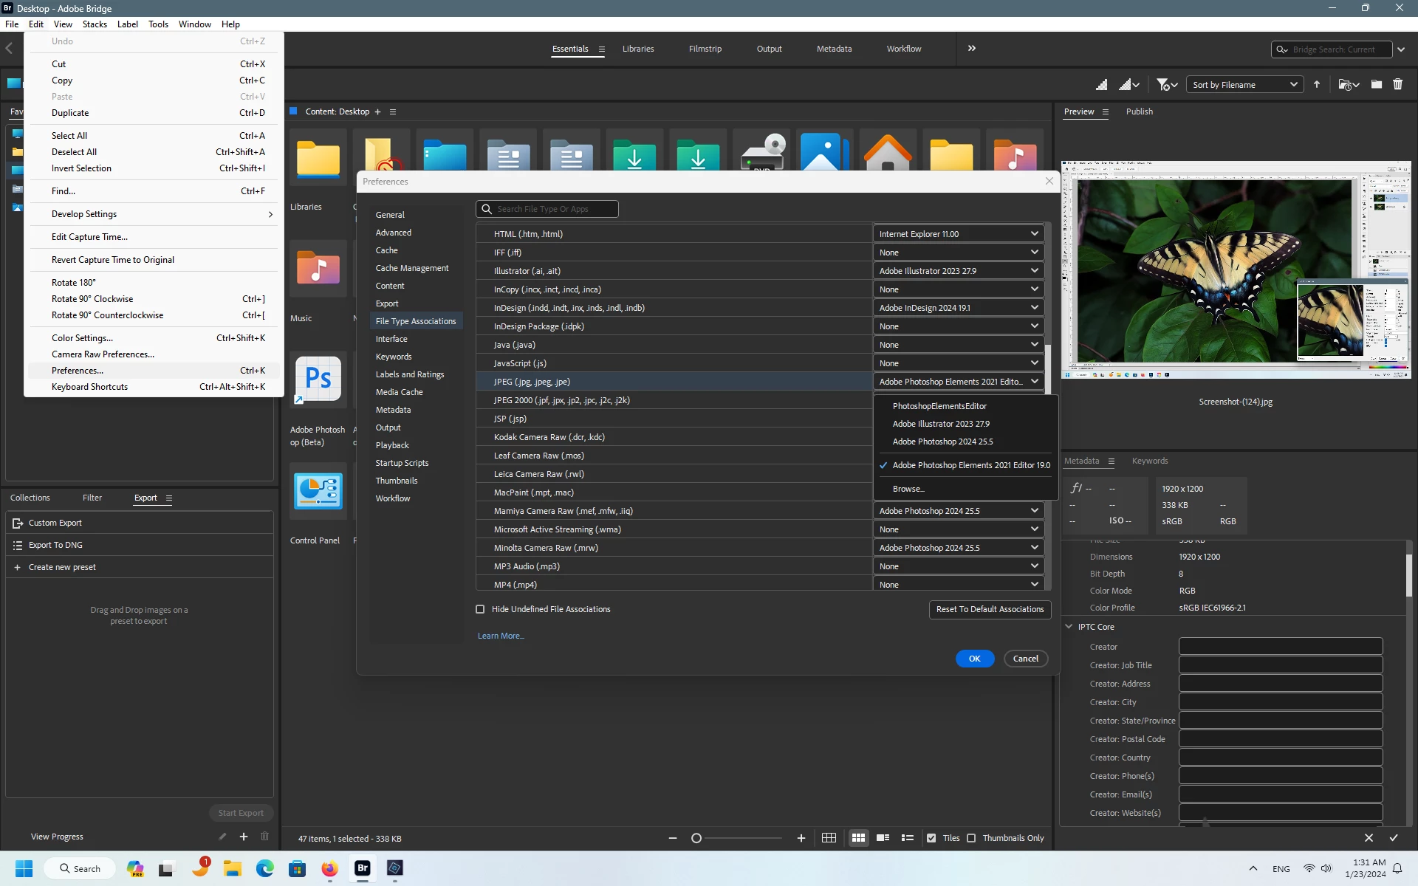This screenshot has width=1418, height=886.
Task: Click the ascending order arrow icon
Action: (1317, 85)
